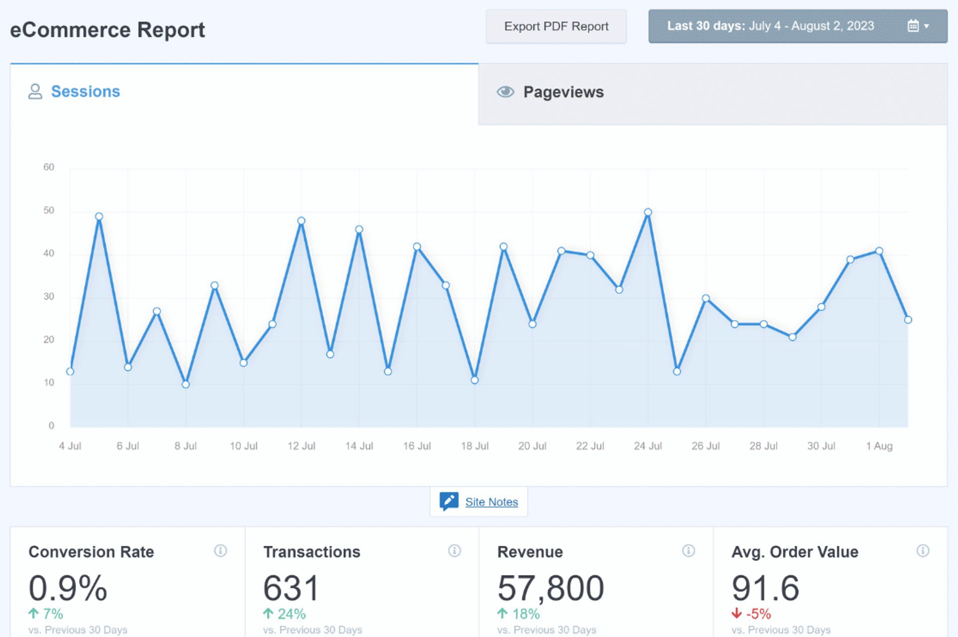Screen dimensions: 958x637
Task: Expand the red decrease indicator under Avg. Order Value
Action: pyautogui.click(x=751, y=614)
